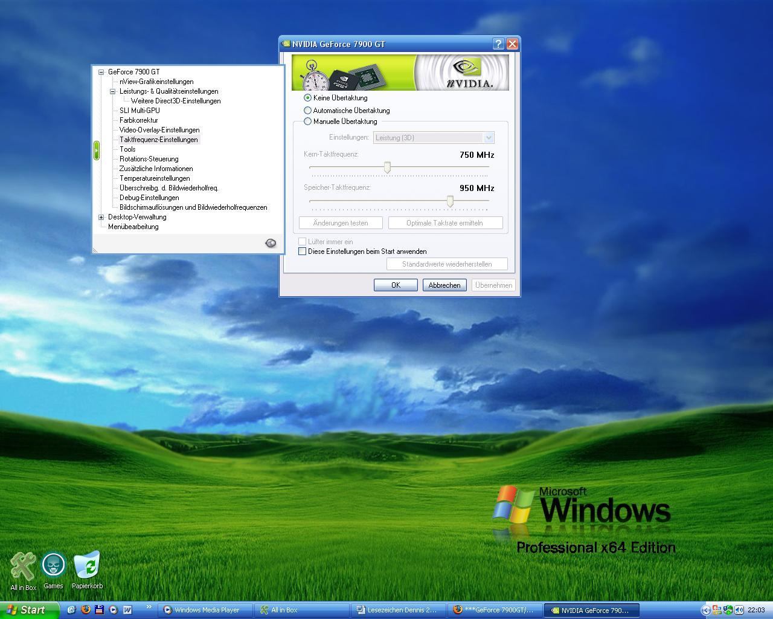
Task: Open Zusätzliche Informationen item
Action: click(156, 169)
